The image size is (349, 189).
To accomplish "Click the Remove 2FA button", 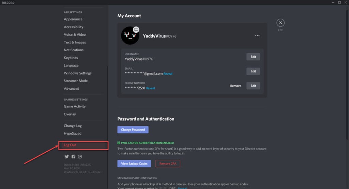I will click(x=168, y=164).
